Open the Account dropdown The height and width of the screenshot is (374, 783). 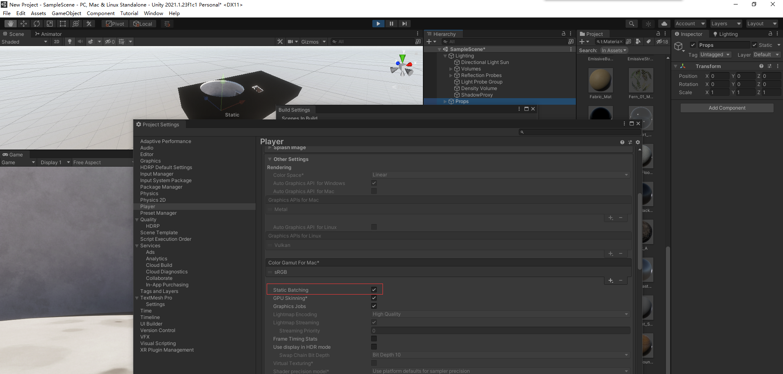click(x=690, y=24)
